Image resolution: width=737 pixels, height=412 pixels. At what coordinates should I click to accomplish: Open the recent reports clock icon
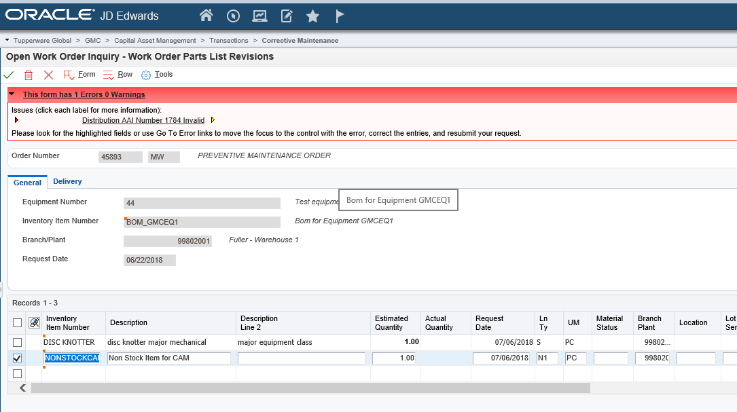click(x=233, y=16)
